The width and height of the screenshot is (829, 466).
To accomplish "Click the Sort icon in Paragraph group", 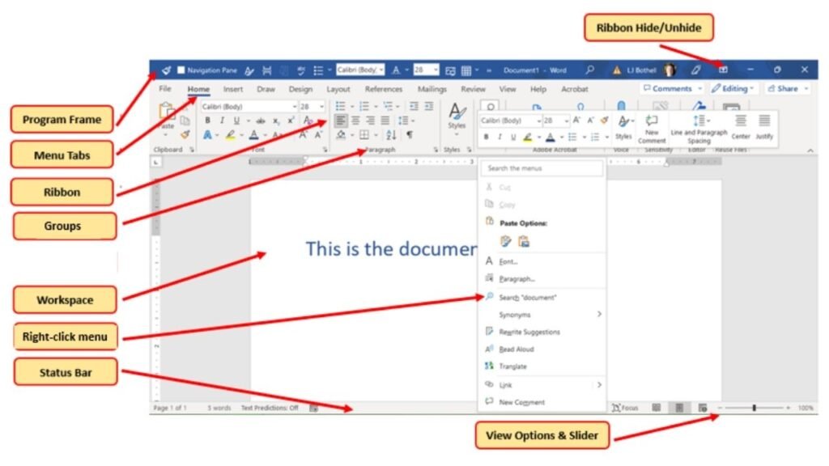I will (x=391, y=135).
